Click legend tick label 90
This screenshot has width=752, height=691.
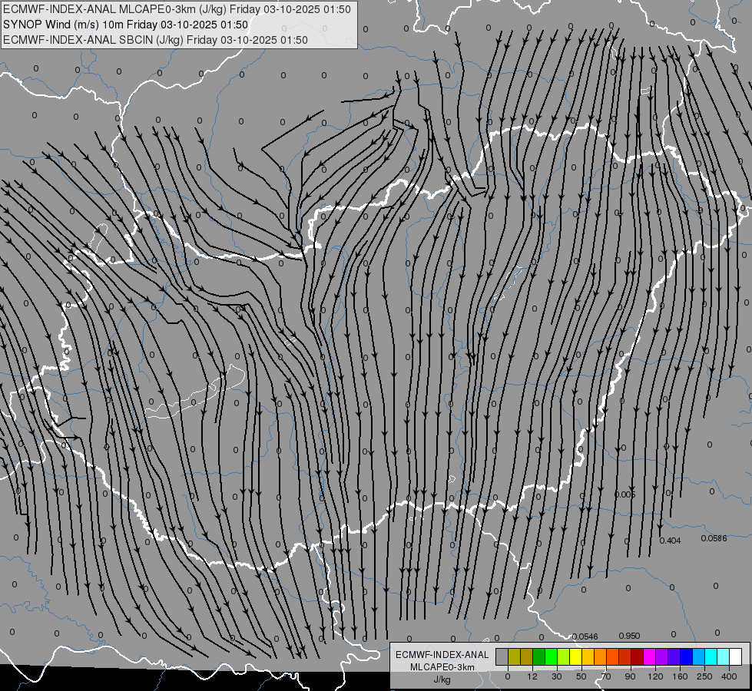coord(630,676)
